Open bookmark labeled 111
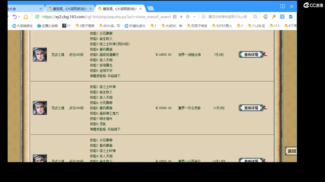Image resolution: width=325 pixels, height=182 pixels. click(274, 26)
